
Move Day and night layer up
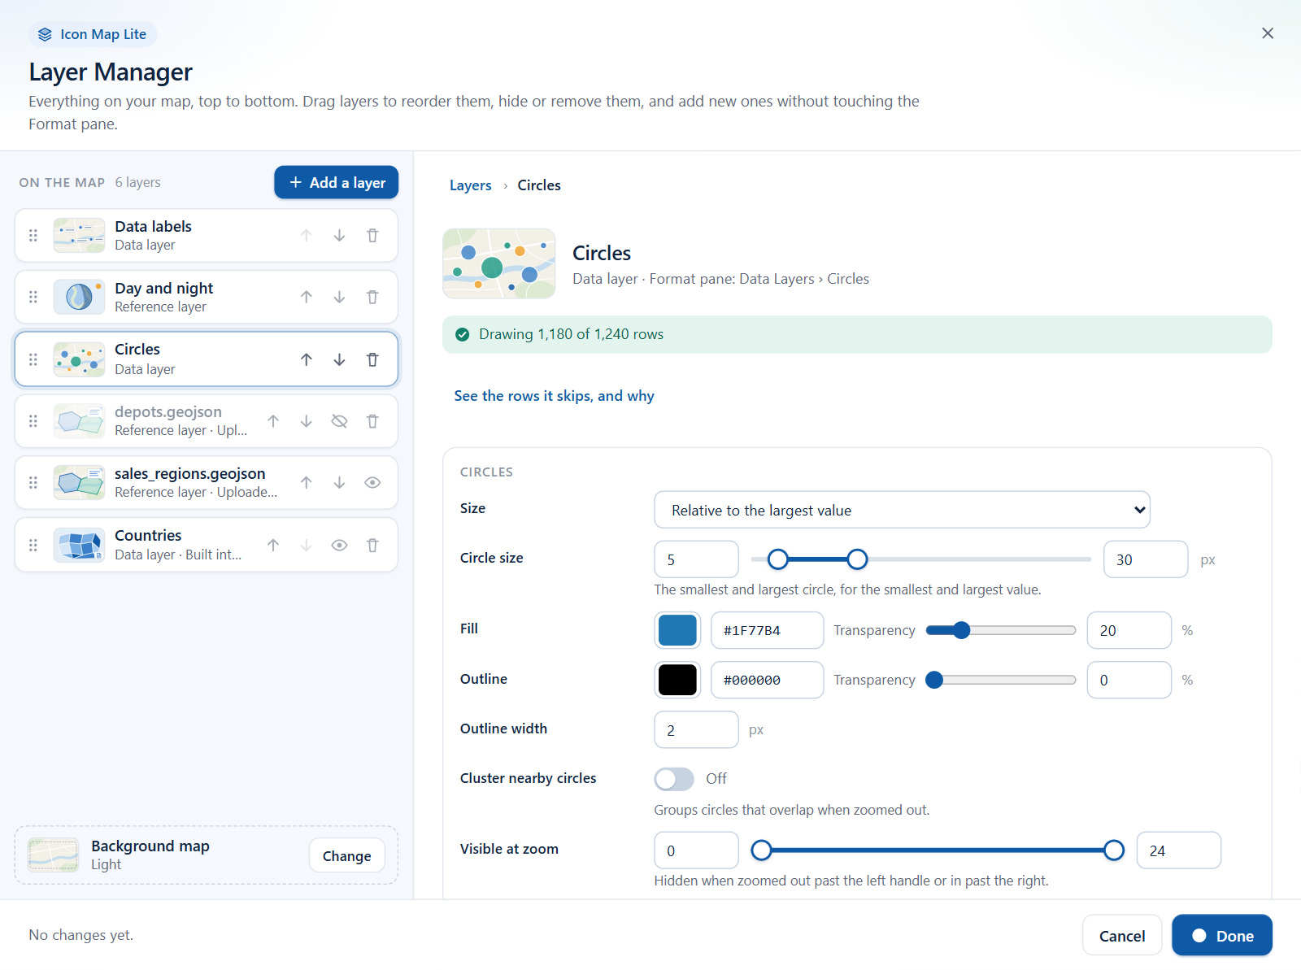click(307, 298)
